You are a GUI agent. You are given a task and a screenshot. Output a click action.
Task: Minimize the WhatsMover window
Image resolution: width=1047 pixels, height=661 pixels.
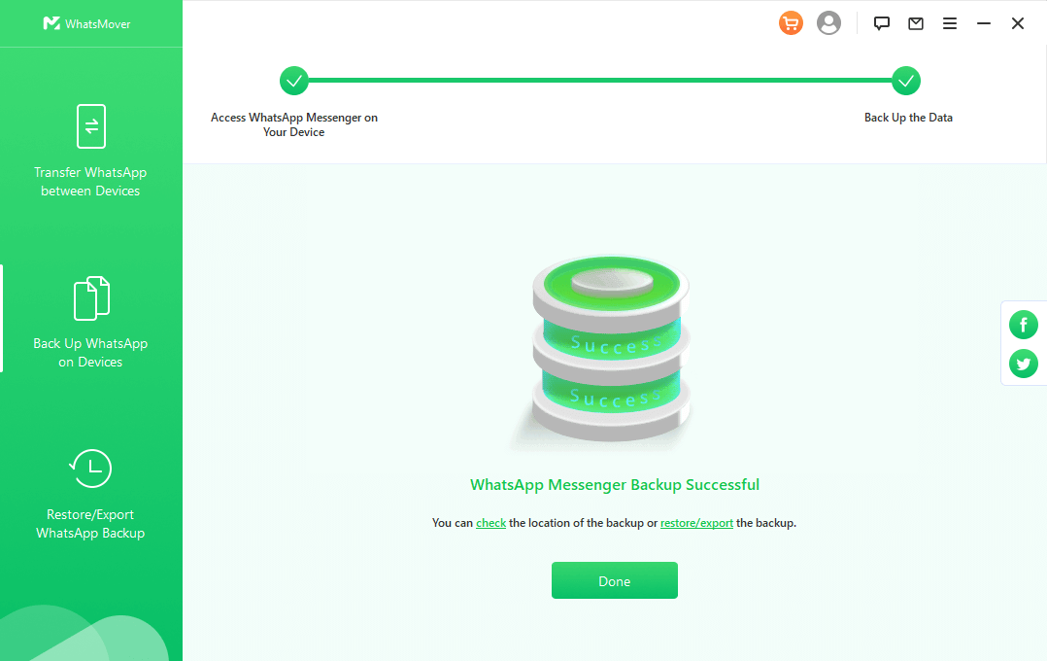(984, 23)
